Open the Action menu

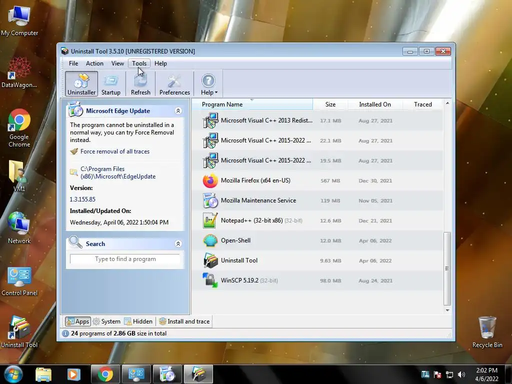tap(94, 63)
